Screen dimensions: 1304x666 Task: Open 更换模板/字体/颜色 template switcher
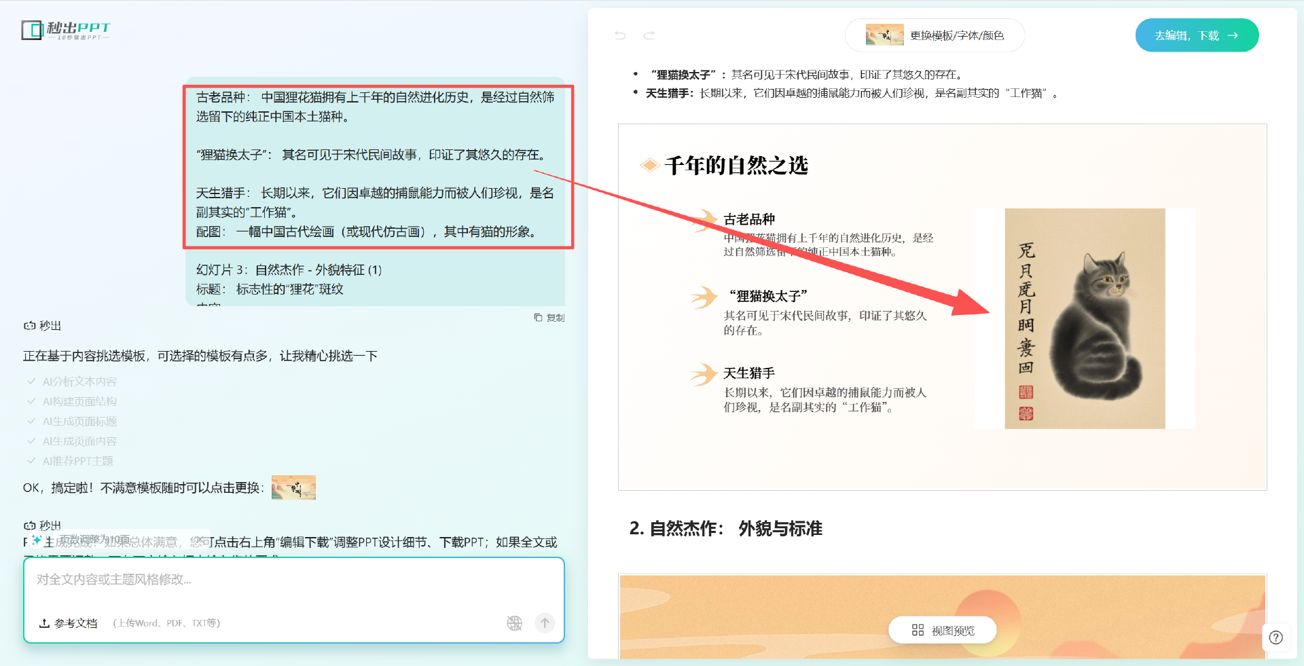pyautogui.click(x=935, y=35)
